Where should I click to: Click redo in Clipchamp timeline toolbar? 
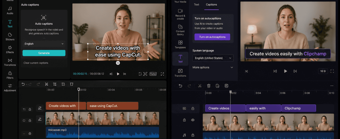pos(189,86)
